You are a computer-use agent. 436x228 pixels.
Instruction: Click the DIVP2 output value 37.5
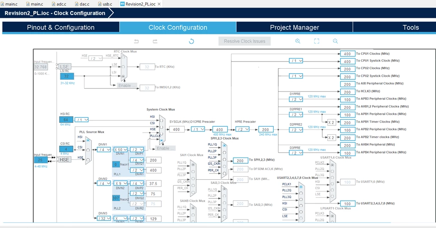tap(153, 184)
